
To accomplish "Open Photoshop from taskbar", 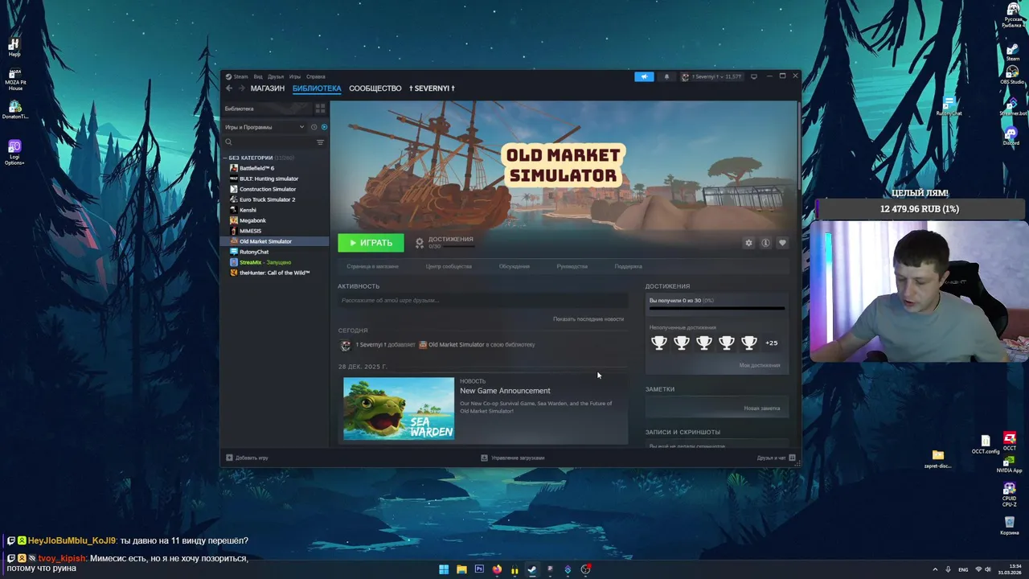I will [479, 569].
